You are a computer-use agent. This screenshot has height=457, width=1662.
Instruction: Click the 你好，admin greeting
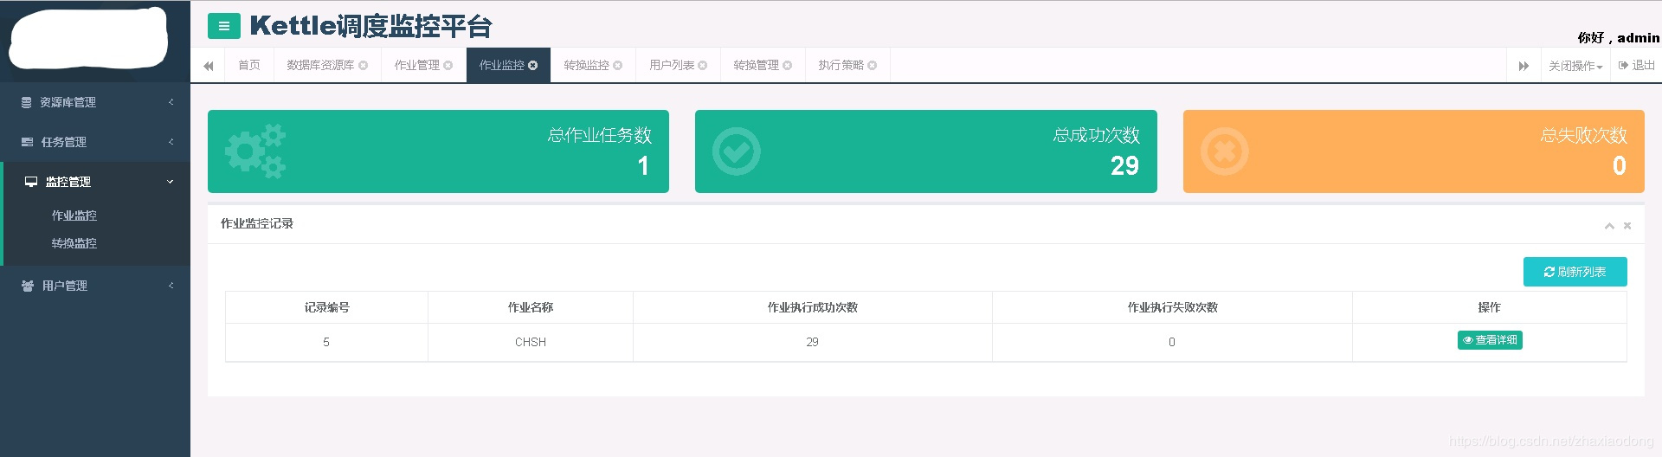1619,37
